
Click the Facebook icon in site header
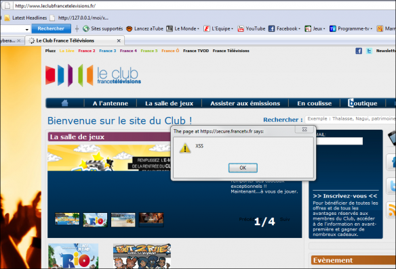359,51
